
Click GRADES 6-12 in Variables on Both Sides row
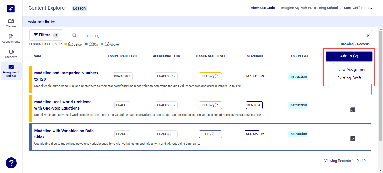[166, 134]
